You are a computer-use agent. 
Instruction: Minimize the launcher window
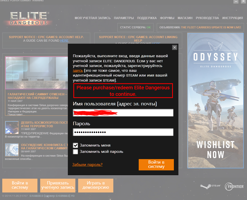(236, 2)
